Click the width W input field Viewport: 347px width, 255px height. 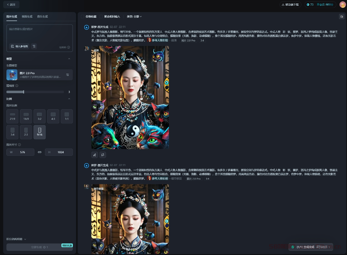[20, 152]
